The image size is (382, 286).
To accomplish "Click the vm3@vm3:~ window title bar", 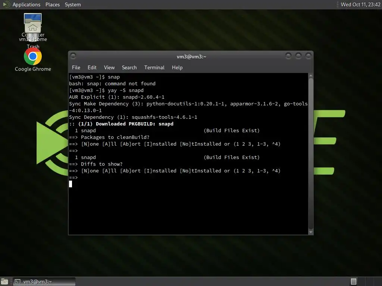I will tap(191, 57).
